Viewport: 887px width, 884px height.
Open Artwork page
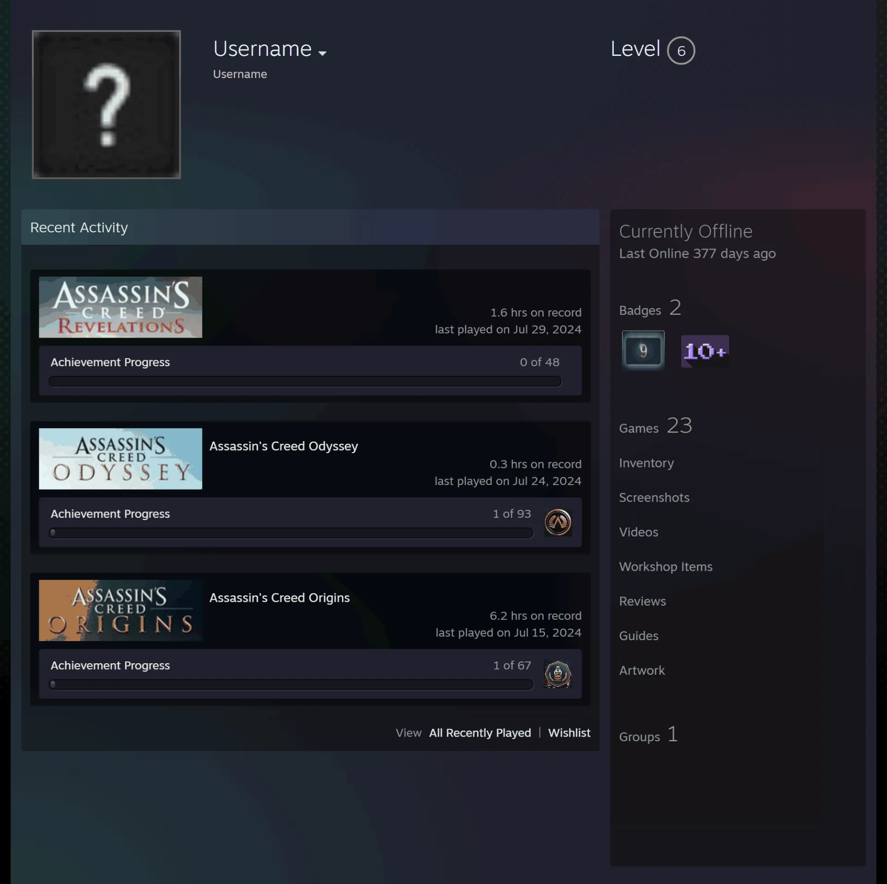click(x=642, y=671)
